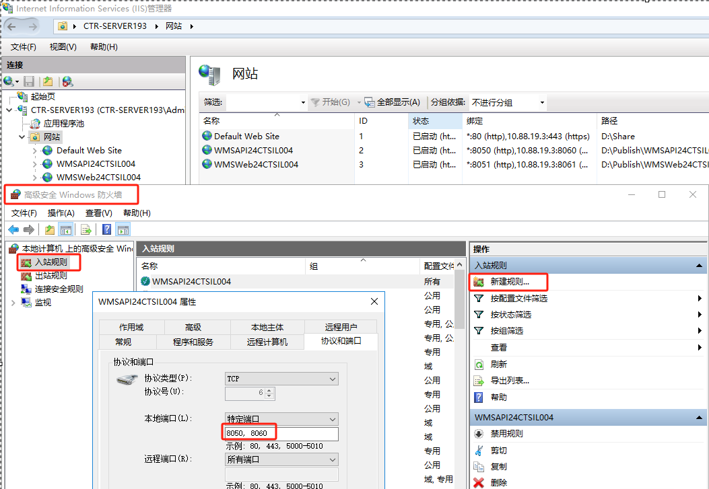709x489 pixels.
Task: Expand Default Web Site in the IIS tree
Action: click(35, 151)
